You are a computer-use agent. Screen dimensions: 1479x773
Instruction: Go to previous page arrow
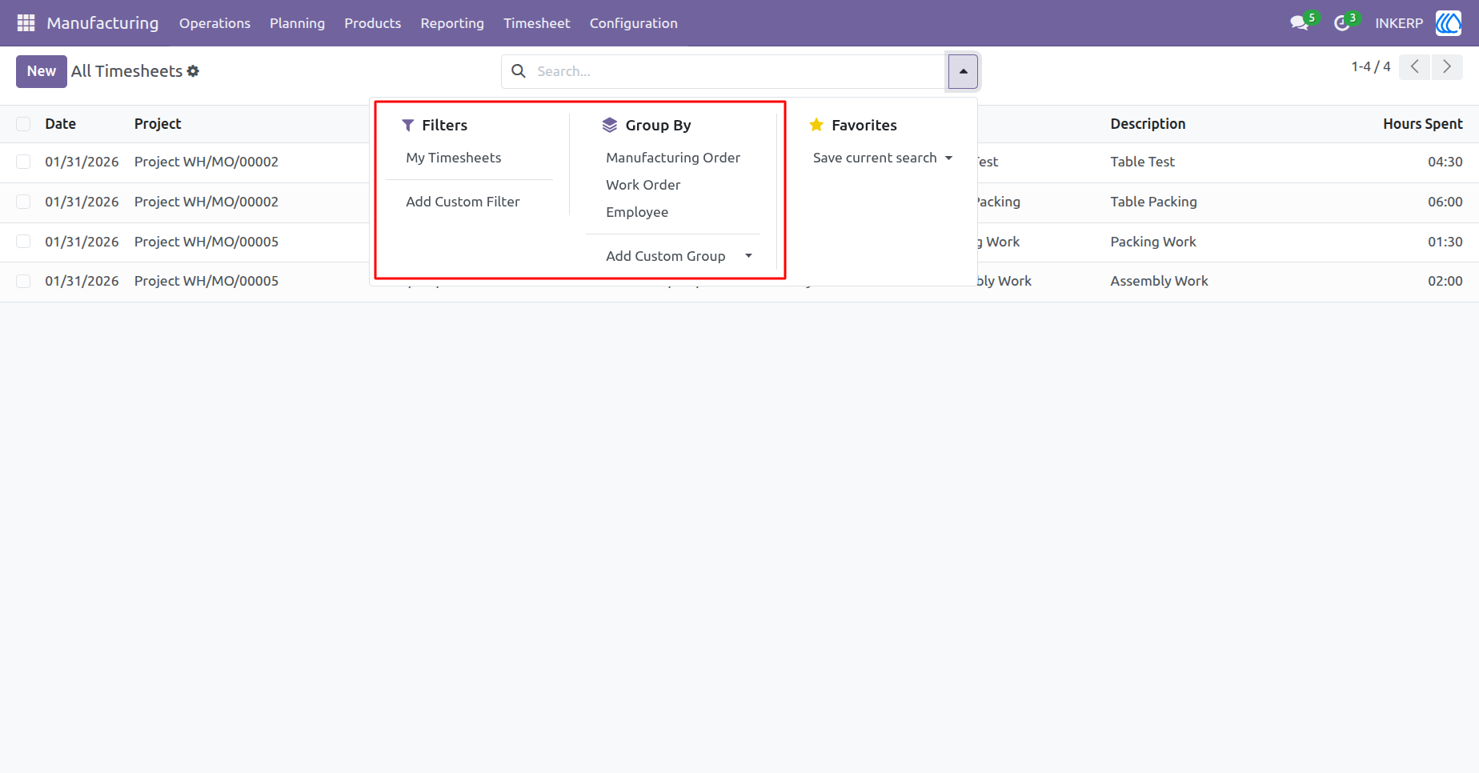[1415, 67]
